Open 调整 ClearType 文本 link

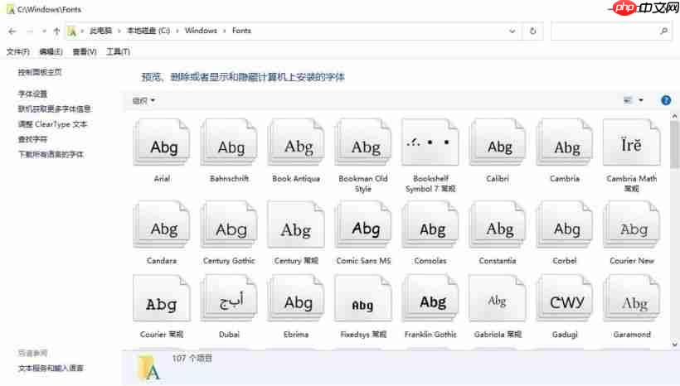[x=52, y=124]
